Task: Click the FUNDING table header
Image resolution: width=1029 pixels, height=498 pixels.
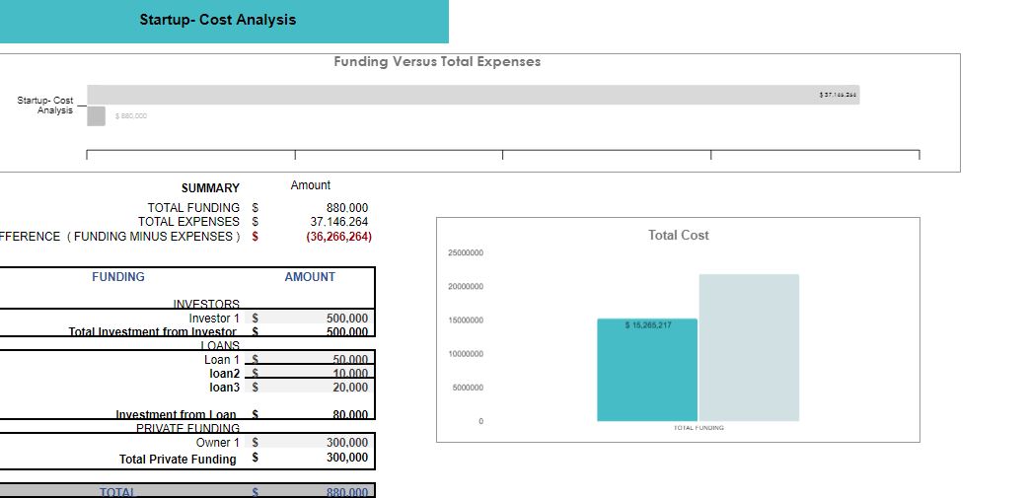Action: point(118,277)
